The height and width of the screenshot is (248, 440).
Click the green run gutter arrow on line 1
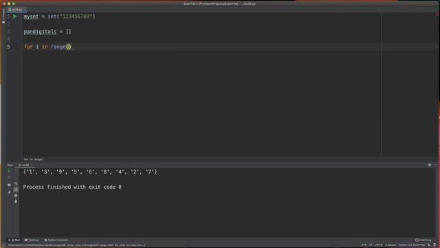click(x=15, y=17)
